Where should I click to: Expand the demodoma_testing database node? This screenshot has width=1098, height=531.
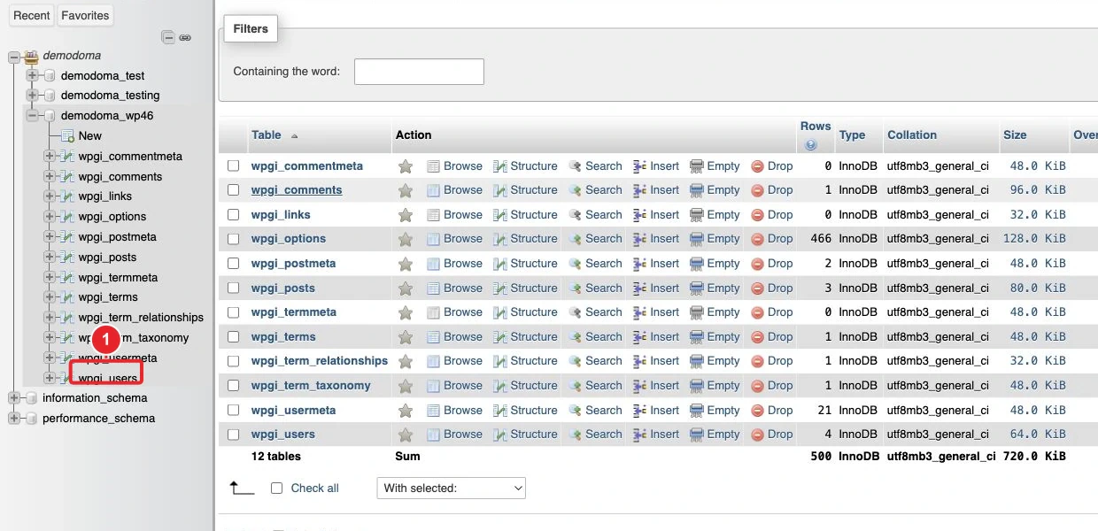[x=32, y=96]
